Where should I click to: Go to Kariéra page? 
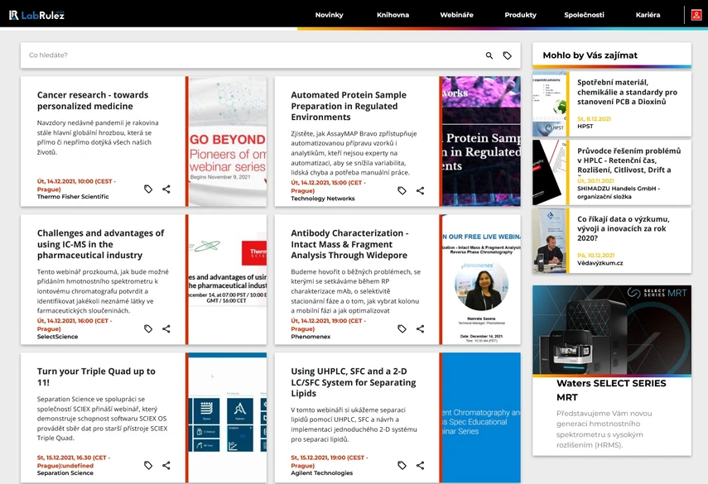pos(648,15)
